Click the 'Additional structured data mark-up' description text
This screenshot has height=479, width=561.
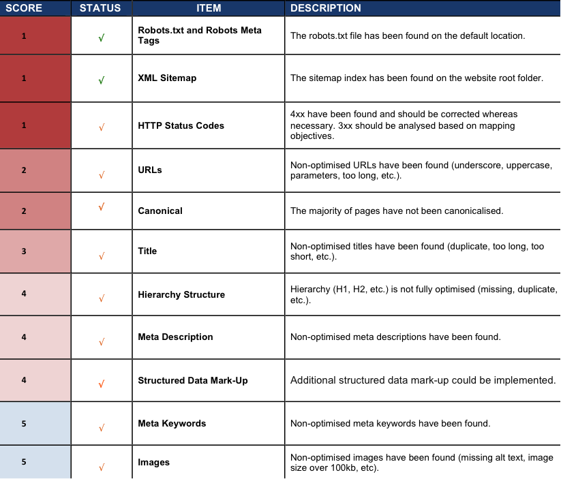tap(423, 380)
